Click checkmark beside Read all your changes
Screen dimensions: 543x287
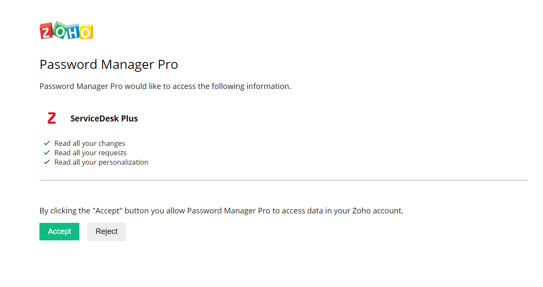tap(47, 143)
